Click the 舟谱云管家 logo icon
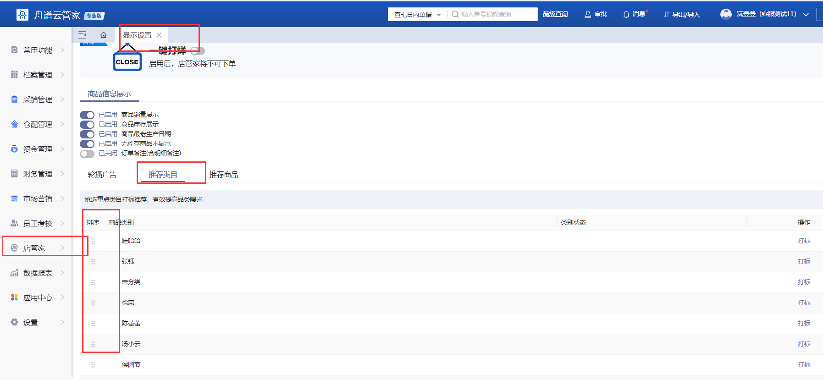The width and height of the screenshot is (823, 380). pyautogui.click(x=22, y=15)
